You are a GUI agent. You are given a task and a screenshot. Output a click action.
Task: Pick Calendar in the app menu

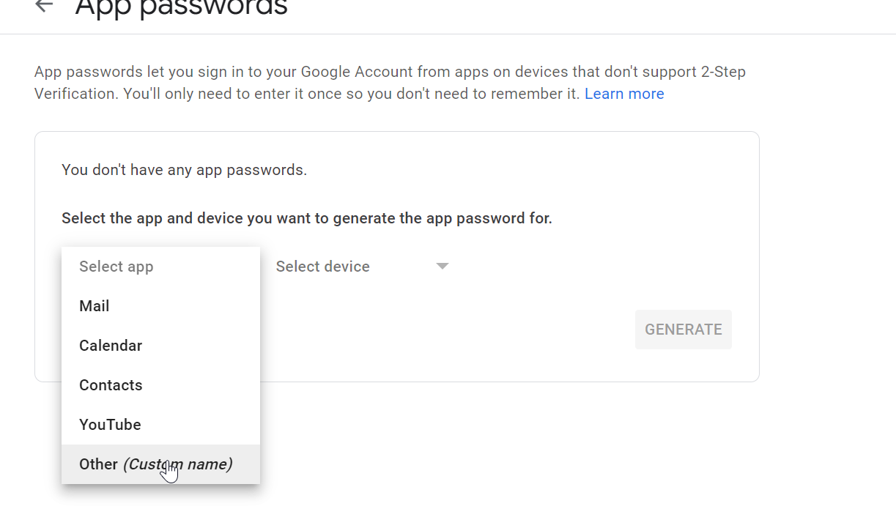tap(160, 346)
